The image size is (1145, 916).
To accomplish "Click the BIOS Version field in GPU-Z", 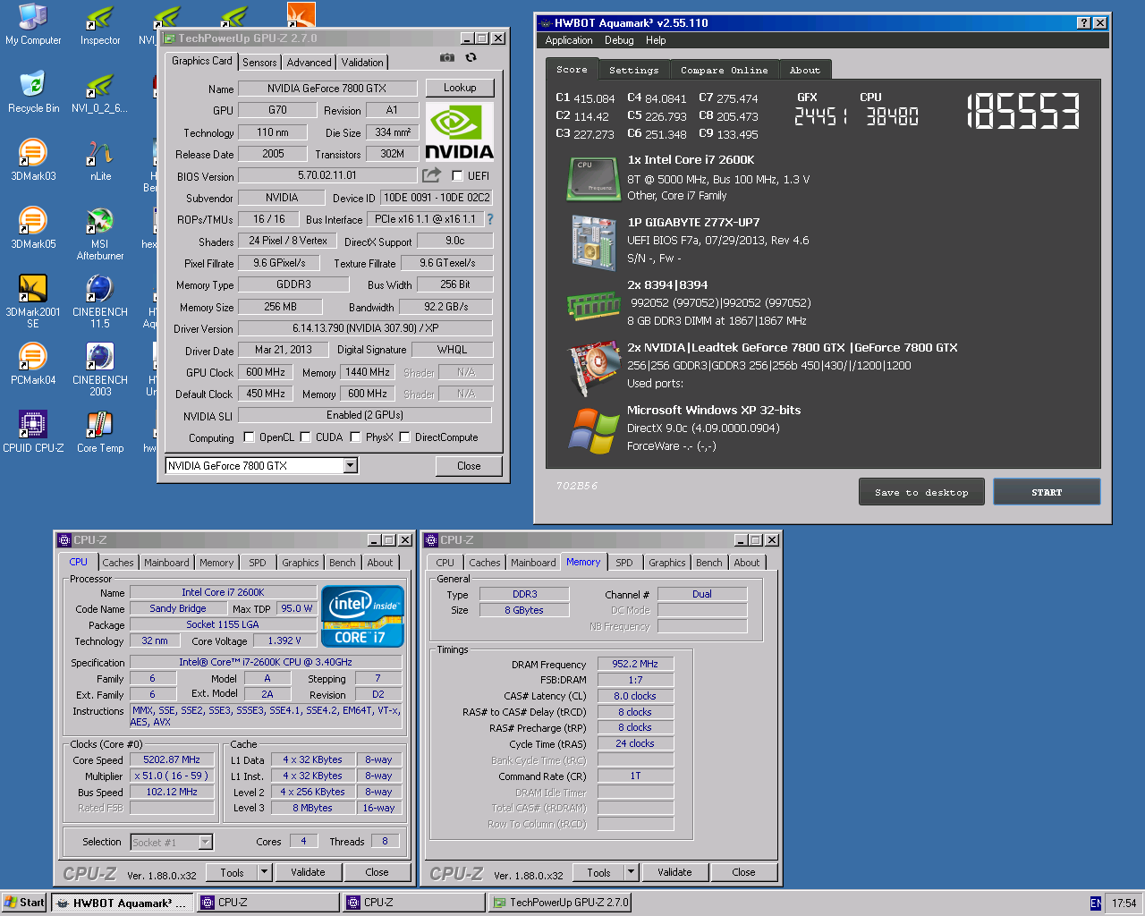I will tap(327, 175).
